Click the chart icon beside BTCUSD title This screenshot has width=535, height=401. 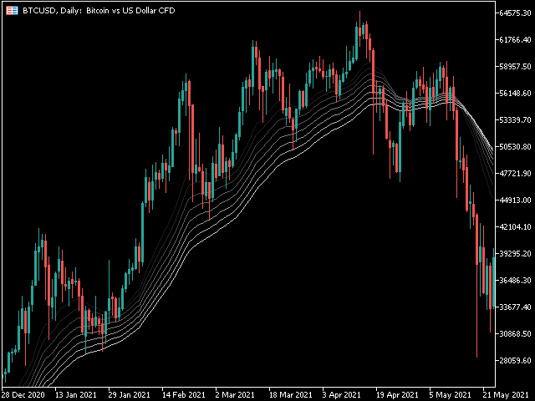(12, 11)
